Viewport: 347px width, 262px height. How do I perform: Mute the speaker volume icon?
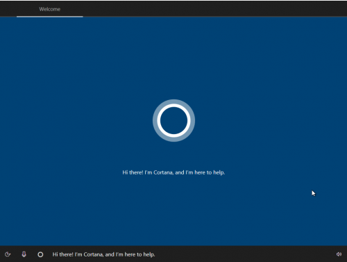click(339, 254)
